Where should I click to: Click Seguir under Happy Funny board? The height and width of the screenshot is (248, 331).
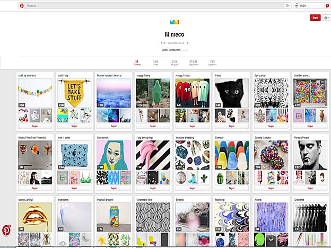click(153, 126)
